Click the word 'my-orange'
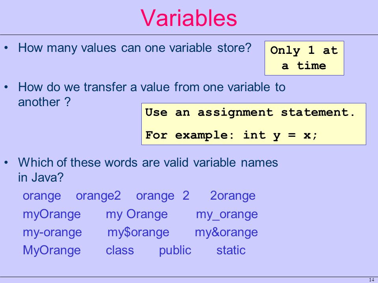 [x=52, y=232]
